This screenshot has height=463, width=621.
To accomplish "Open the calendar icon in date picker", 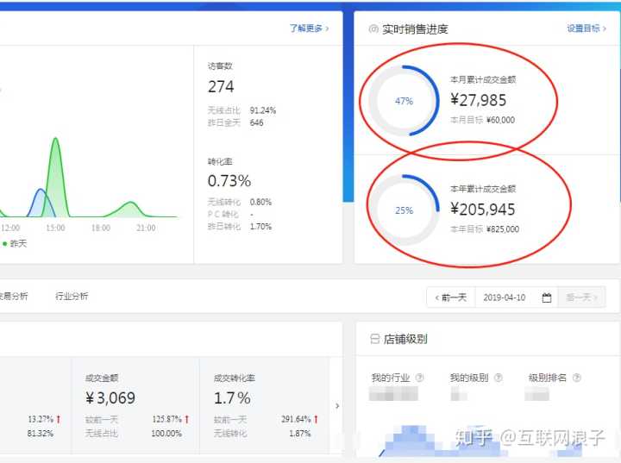I will [547, 297].
